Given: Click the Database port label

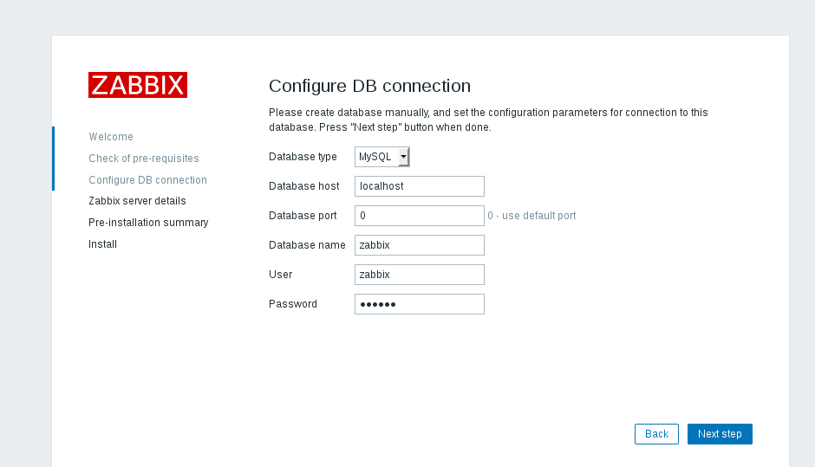Looking at the screenshot, I should coord(303,216).
